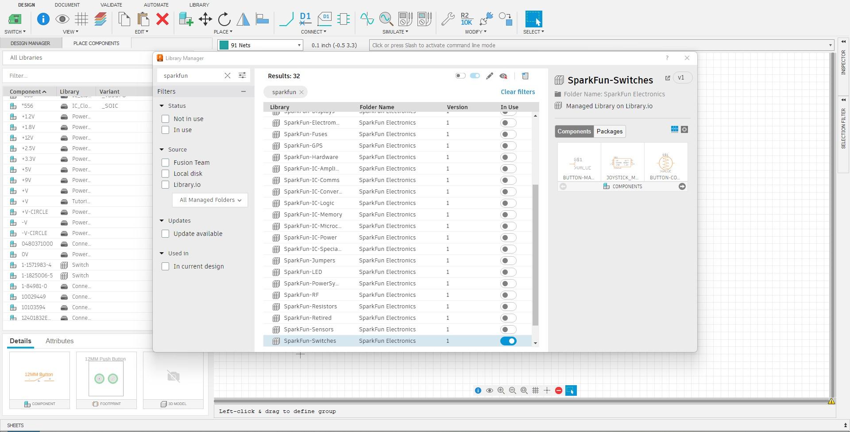Select the Rotate tool icon
This screenshot has width=850, height=432.
coord(224,19)
